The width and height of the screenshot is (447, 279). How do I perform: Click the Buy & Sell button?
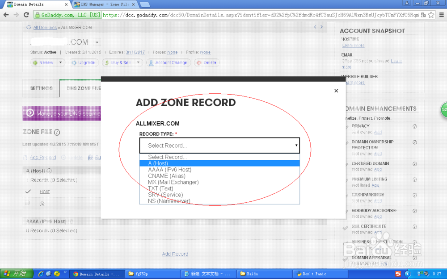tap(118, 62)
